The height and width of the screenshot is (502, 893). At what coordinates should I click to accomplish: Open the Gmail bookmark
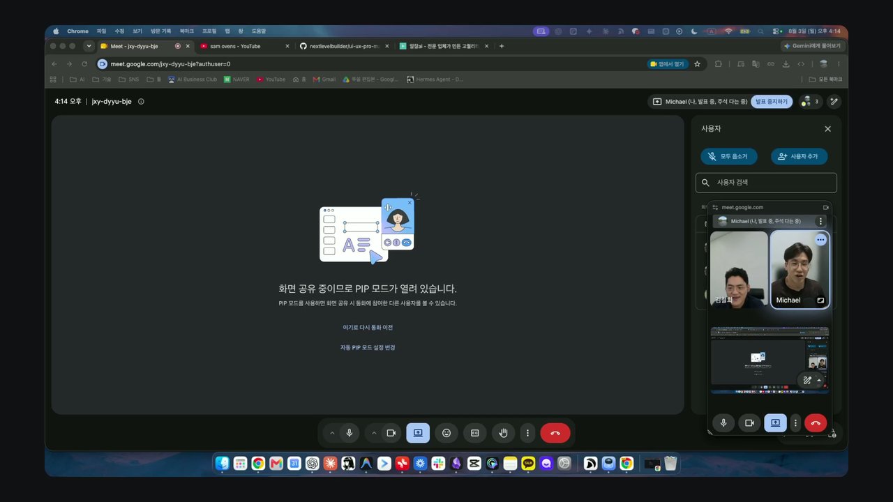tap(324, 79)
